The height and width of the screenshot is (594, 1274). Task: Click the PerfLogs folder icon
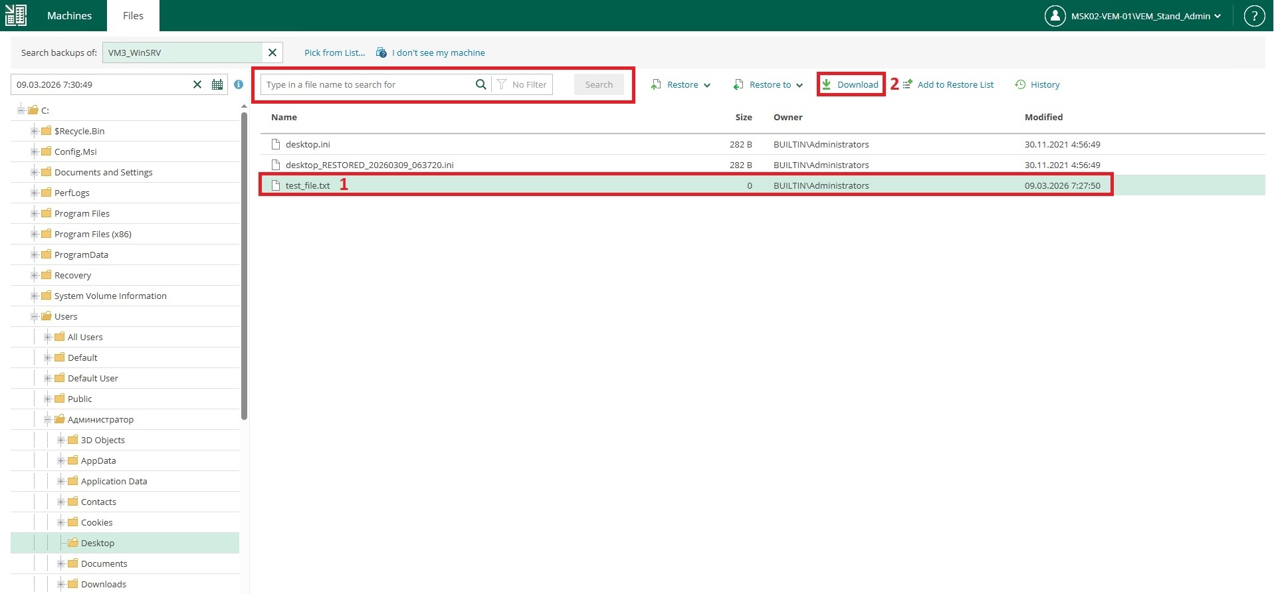tap(47, 193)
